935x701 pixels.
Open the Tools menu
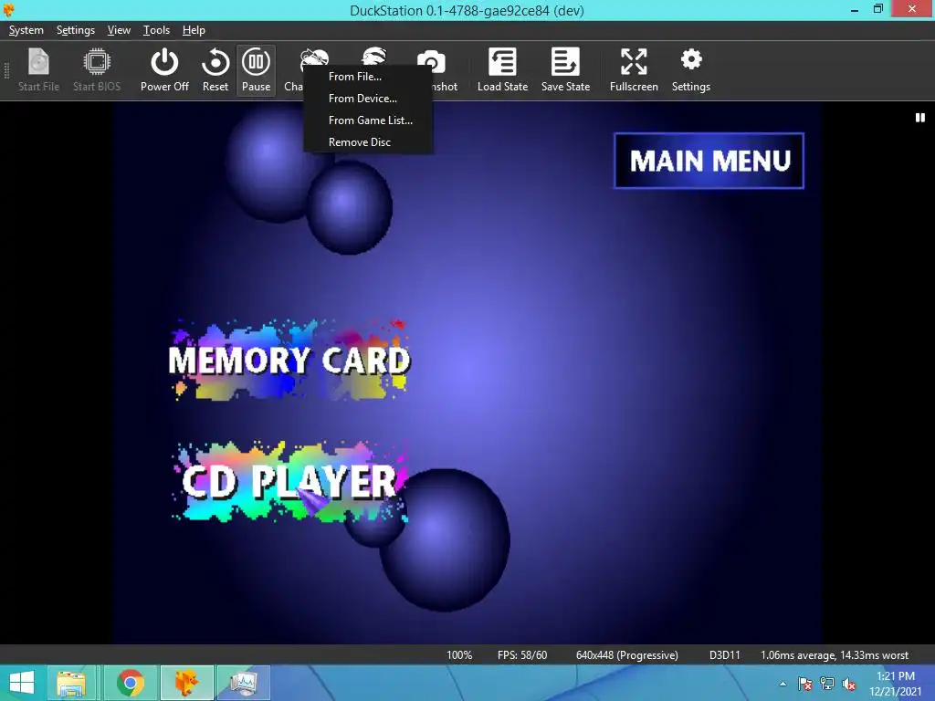point(156,30)
